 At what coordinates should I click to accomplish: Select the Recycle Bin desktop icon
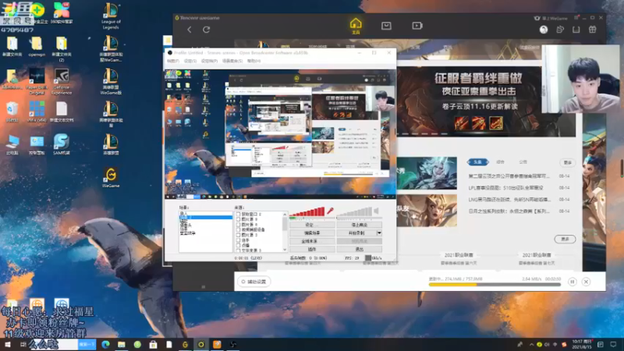(x=12, y=112)
